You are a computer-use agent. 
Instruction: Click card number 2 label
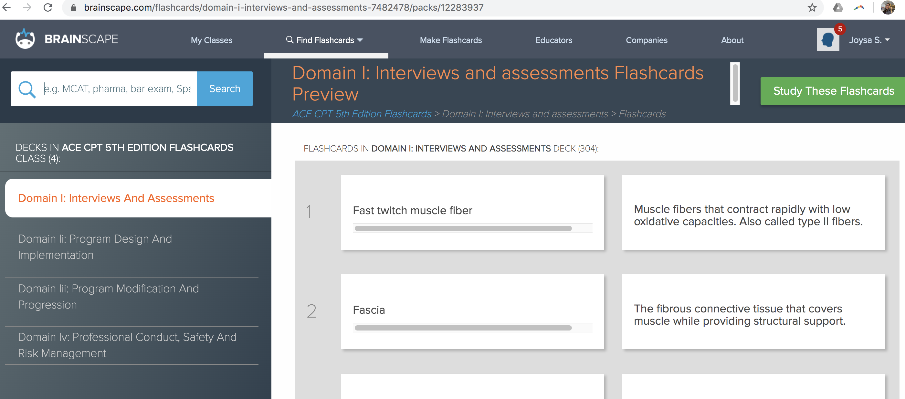(x=311, y=311)
